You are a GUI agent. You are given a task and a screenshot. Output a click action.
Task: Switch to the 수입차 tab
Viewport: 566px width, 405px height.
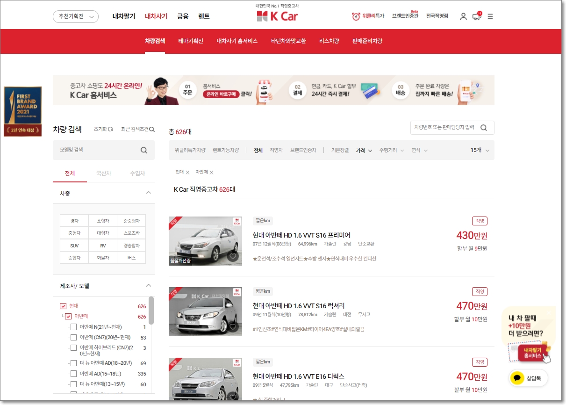[x=137, y=173]
